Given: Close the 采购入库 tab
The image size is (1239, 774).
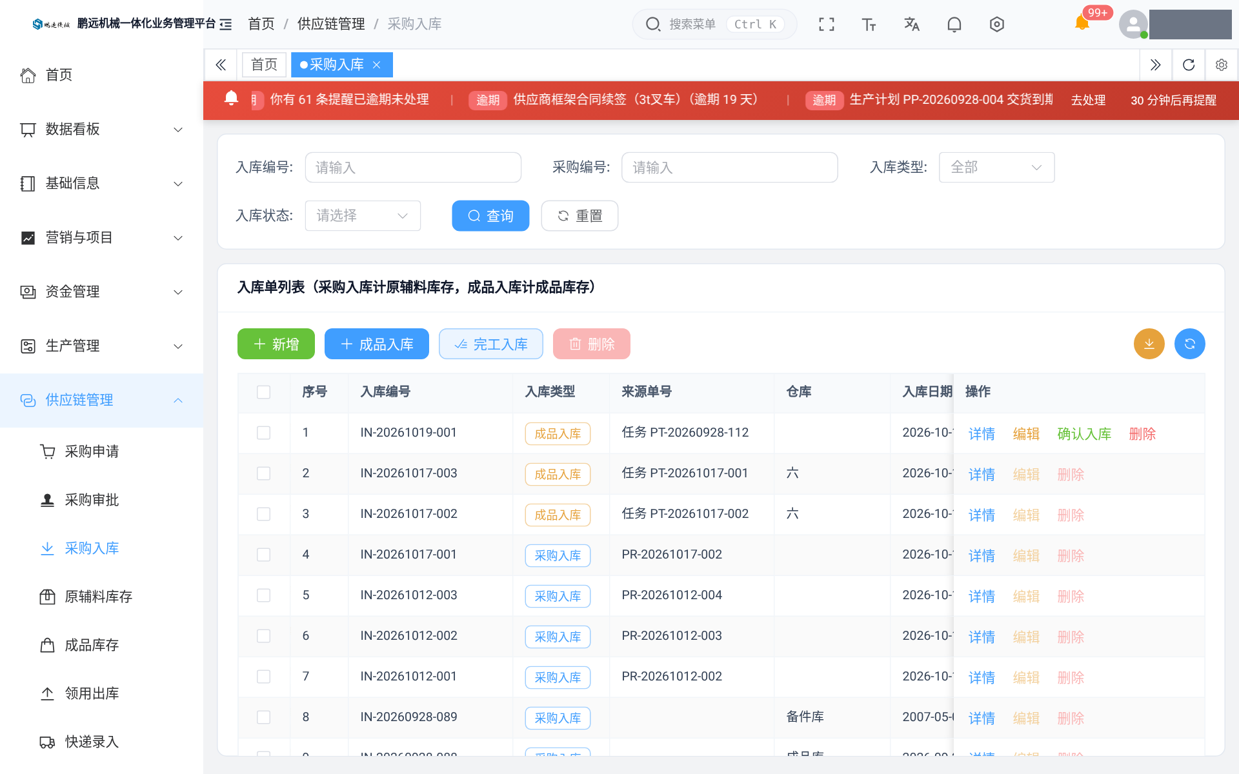Looking at the screenshot, I should pos(377,64).
